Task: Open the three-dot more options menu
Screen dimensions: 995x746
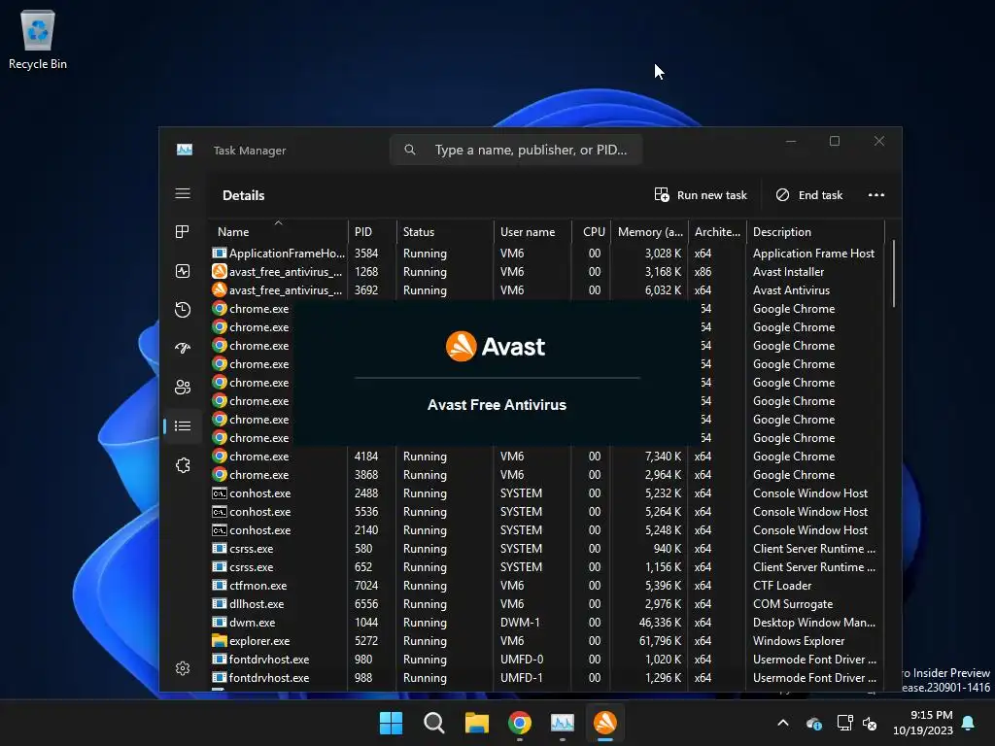Action: [x=876, y=194]
